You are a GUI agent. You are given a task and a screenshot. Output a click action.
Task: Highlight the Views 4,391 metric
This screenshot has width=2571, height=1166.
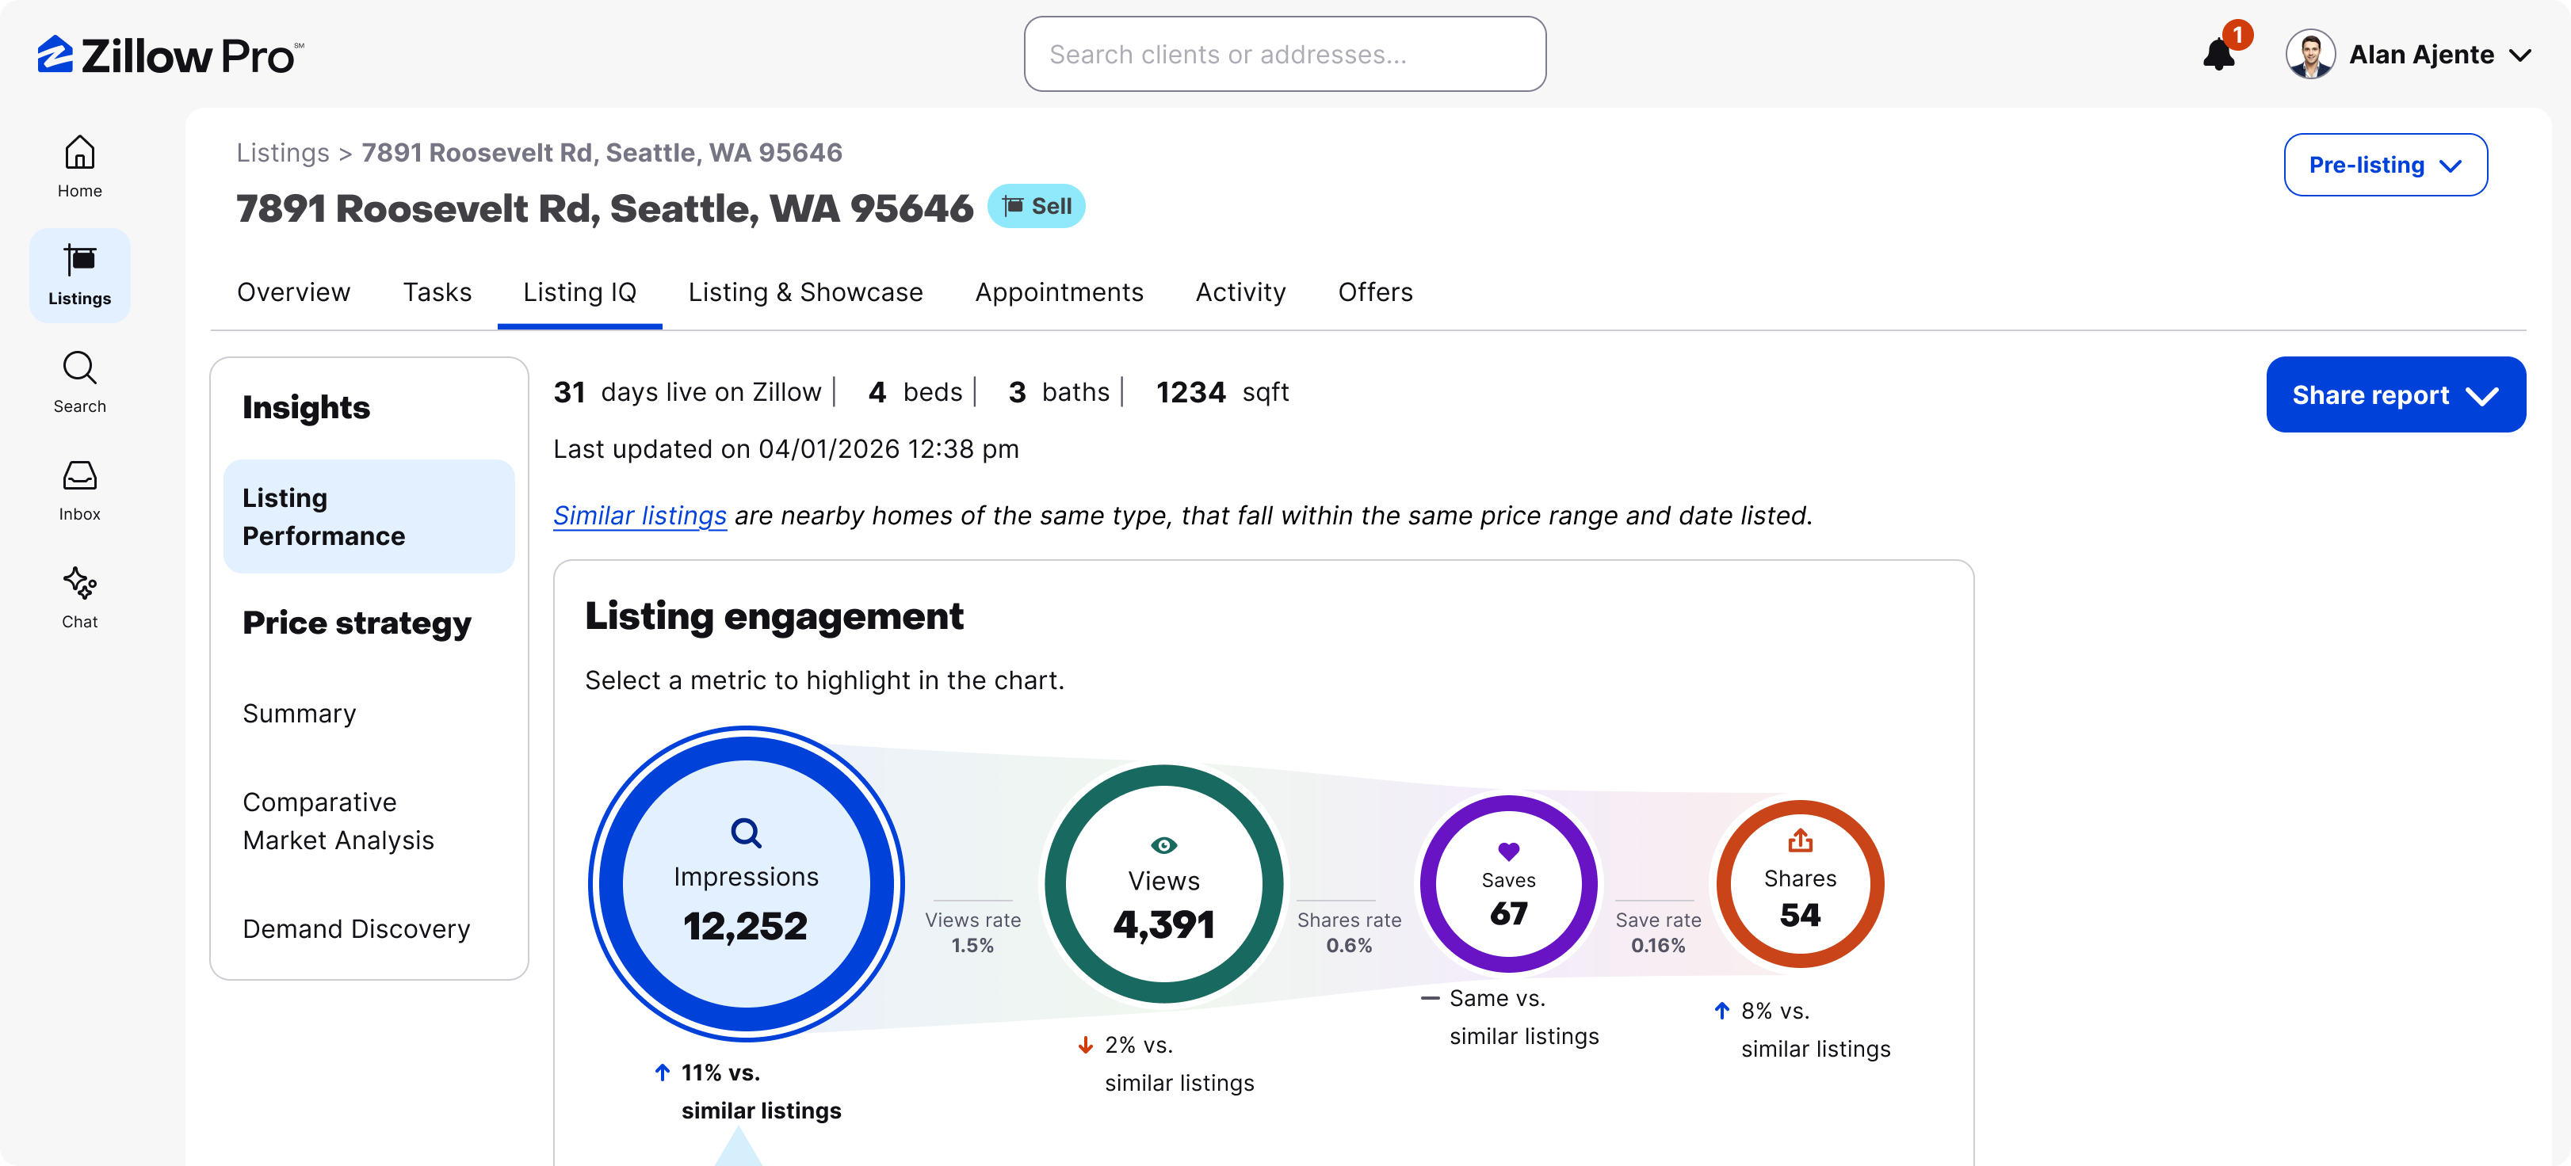[x=1163, y=884]
